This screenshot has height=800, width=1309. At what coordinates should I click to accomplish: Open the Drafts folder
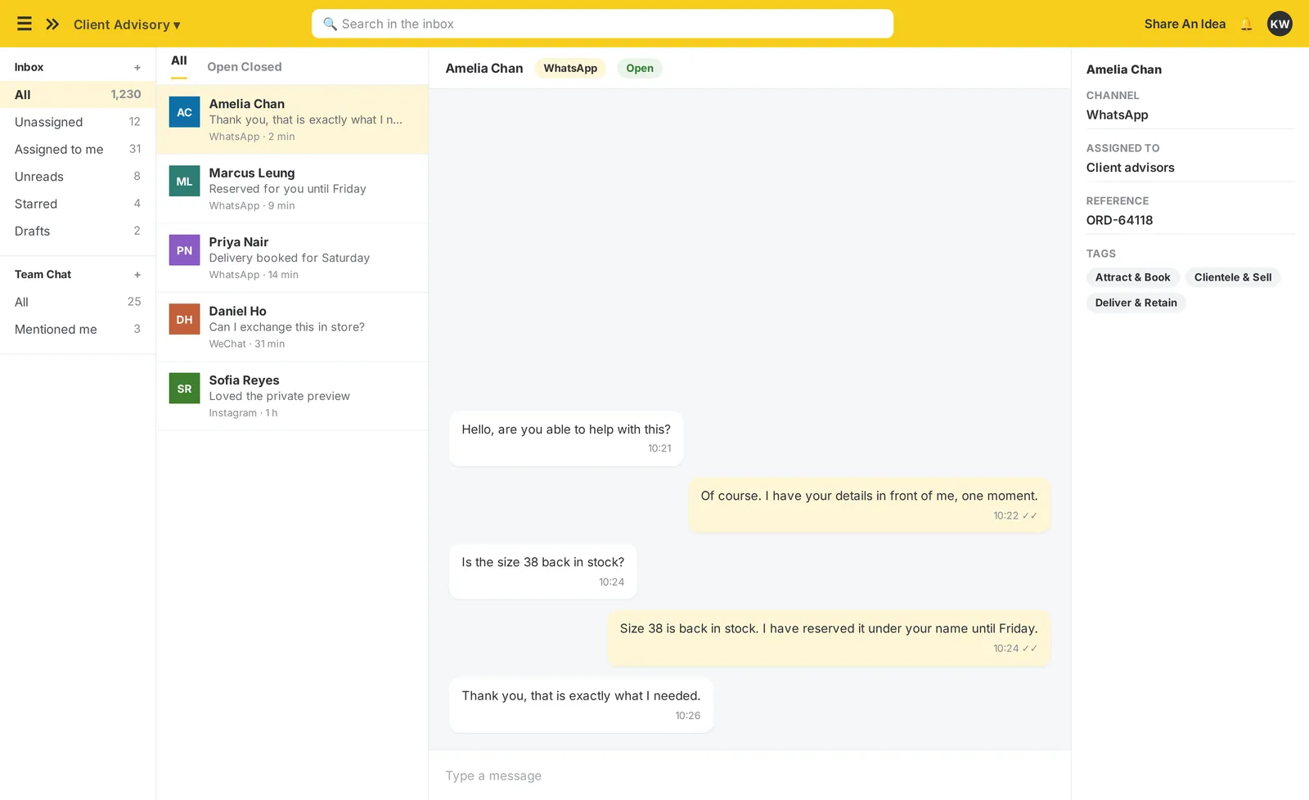click(x=78, y=231)
